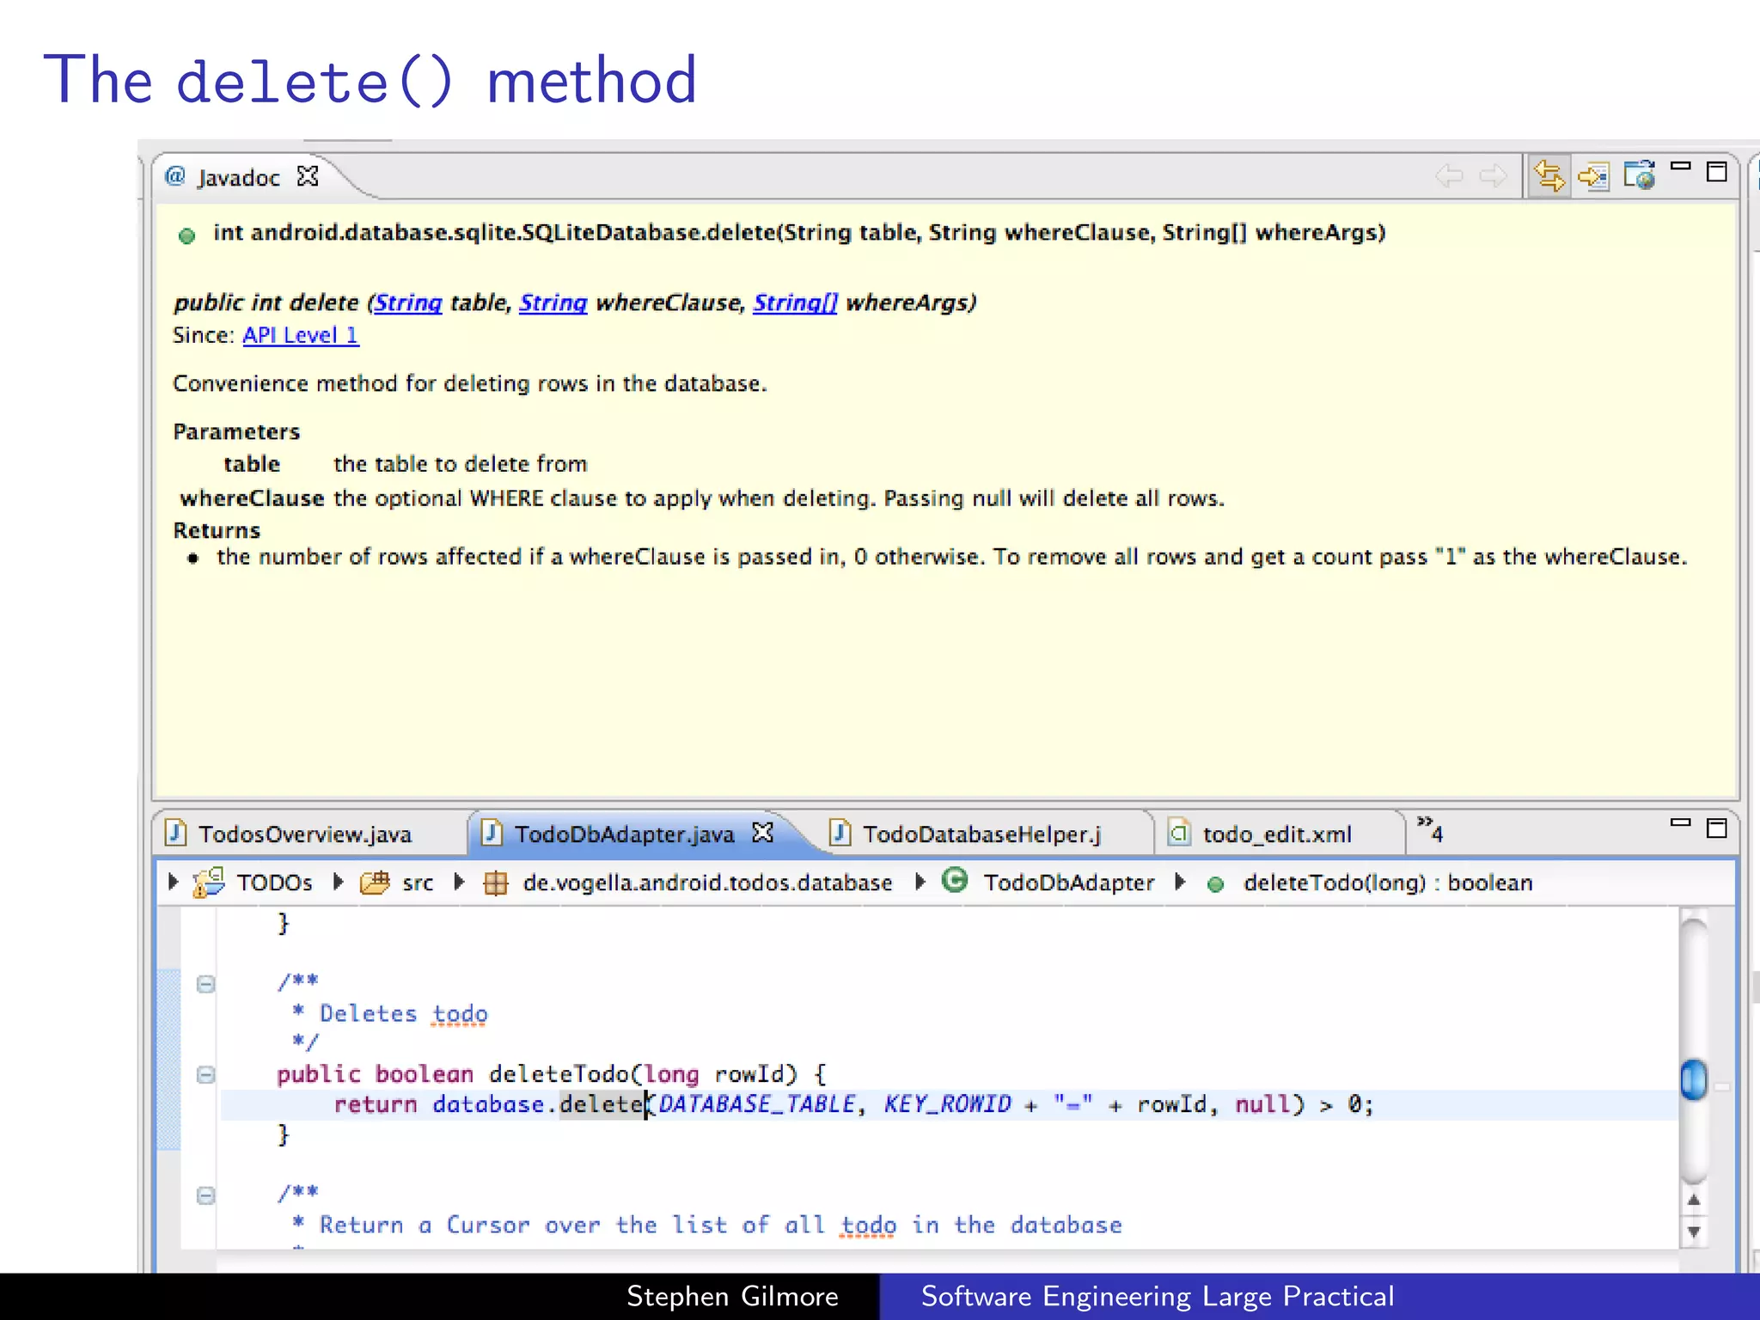Click the green method icon in Javadoc header
The width and height of the screenshot is (1760, 1320).
coord(186,235)
